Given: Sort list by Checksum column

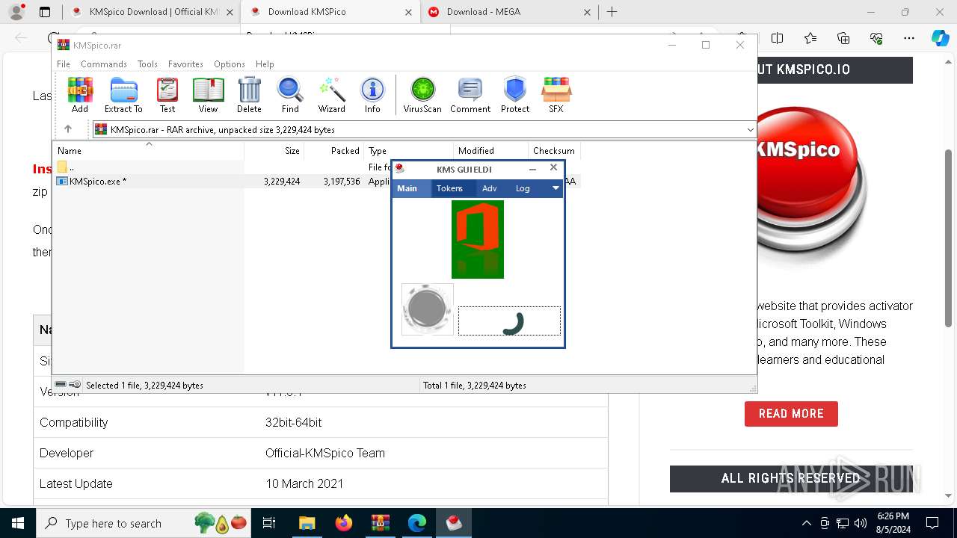Looking at the screenshot, I should [554, 150].
